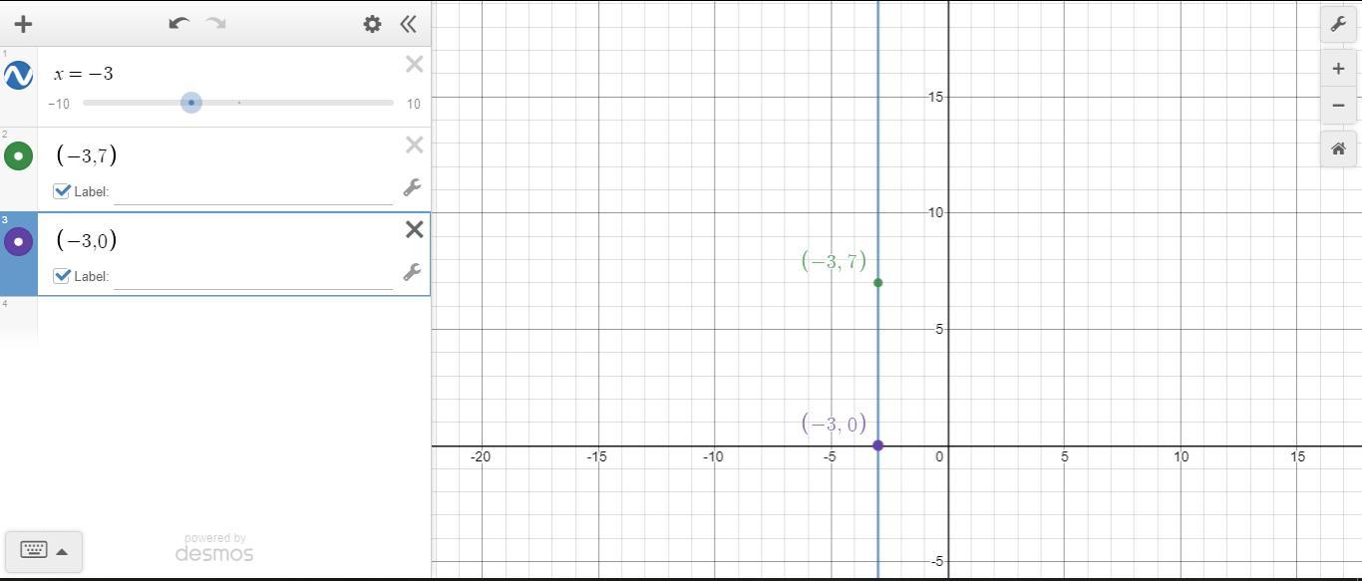Undo the last action

[178, 23]
